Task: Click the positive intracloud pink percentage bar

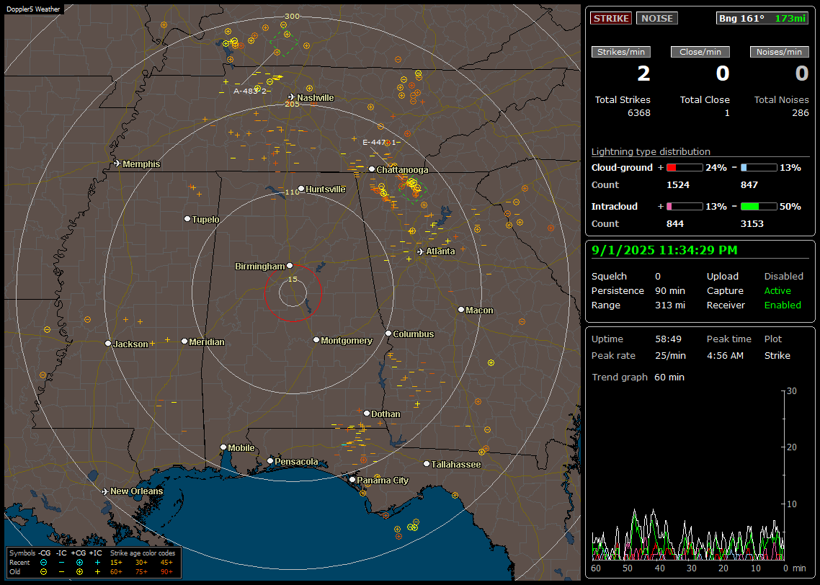Action: 685,207
